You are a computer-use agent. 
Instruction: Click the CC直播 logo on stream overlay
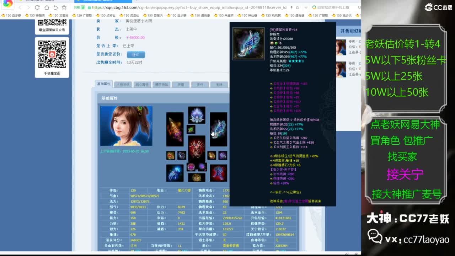click(438, 7)
